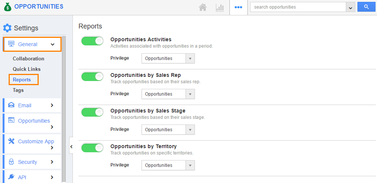
Task: Click the blue search magnifier button
Action: coord(366,7)
